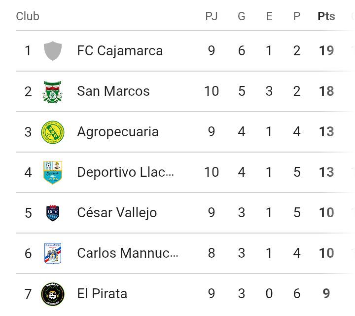Click the G wins column header
This screenshot has width=355, height=316.
[x=241, y=16]
